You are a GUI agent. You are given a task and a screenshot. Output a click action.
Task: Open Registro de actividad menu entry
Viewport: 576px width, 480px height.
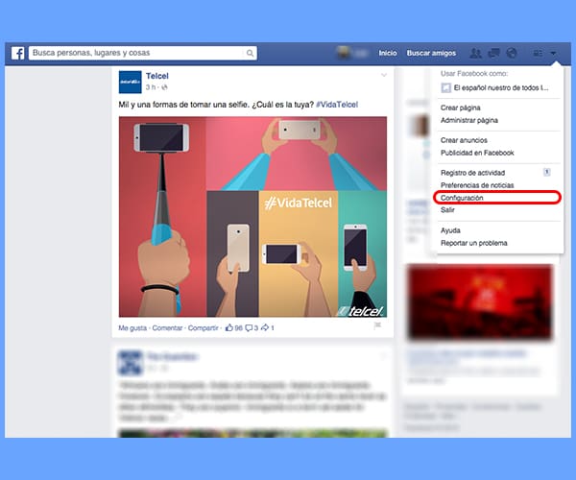coord(472,173)
